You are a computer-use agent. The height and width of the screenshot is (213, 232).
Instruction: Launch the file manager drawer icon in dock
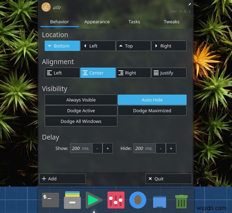(x=72, y=200)
